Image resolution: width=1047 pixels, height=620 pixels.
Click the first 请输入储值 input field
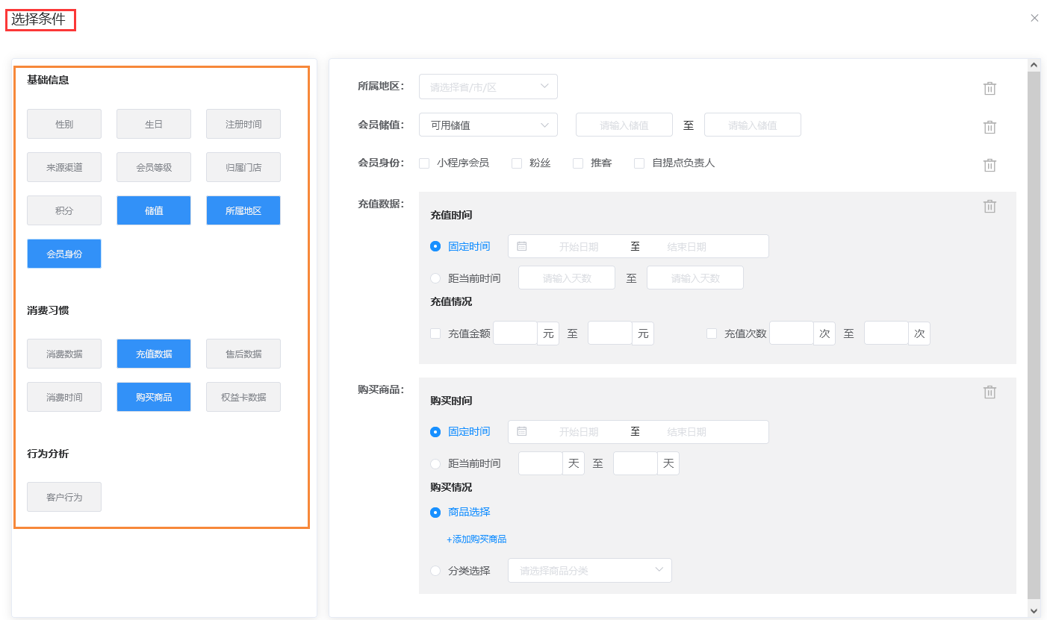pyautogui.click(x=624, y=125)
